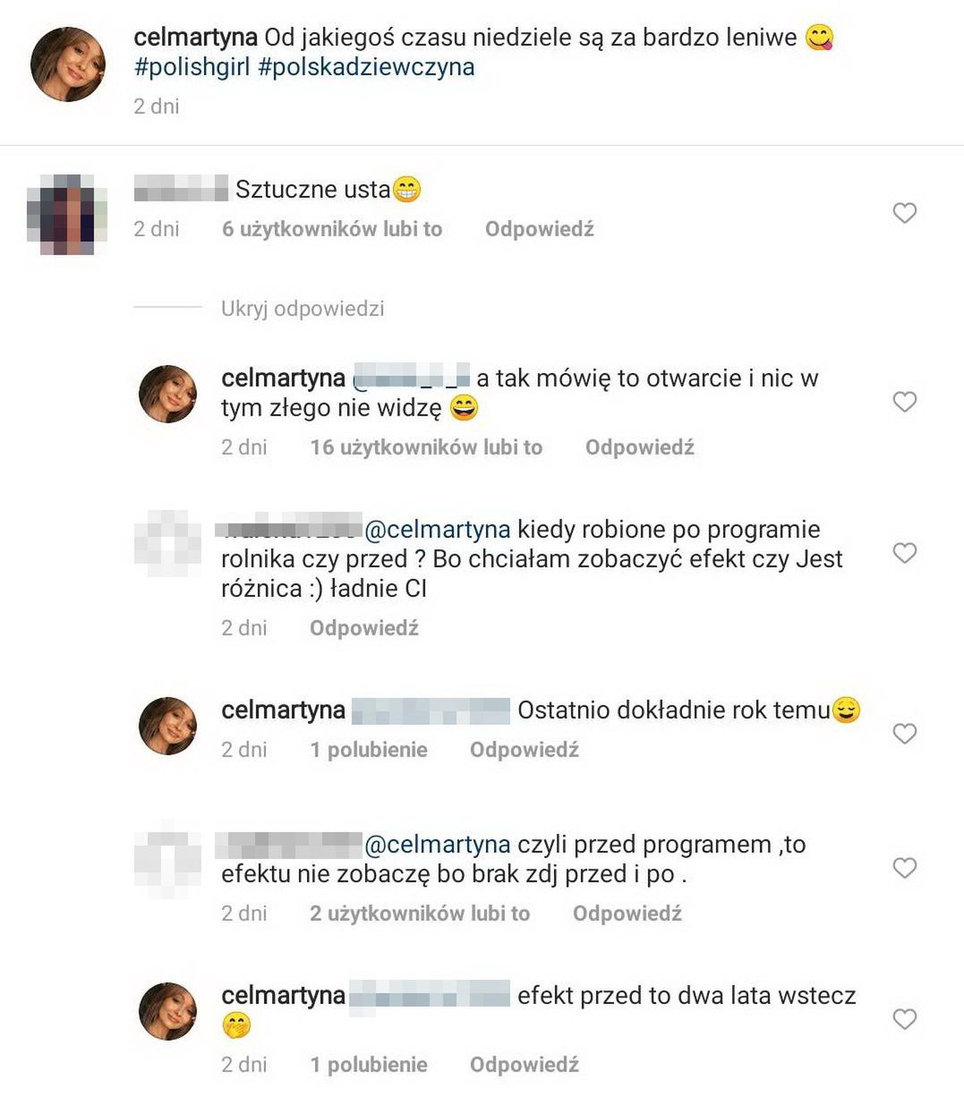Reply to comment with 16 likes
Image resolution: width=964 pixels, height=1105 pixels.
640,447
